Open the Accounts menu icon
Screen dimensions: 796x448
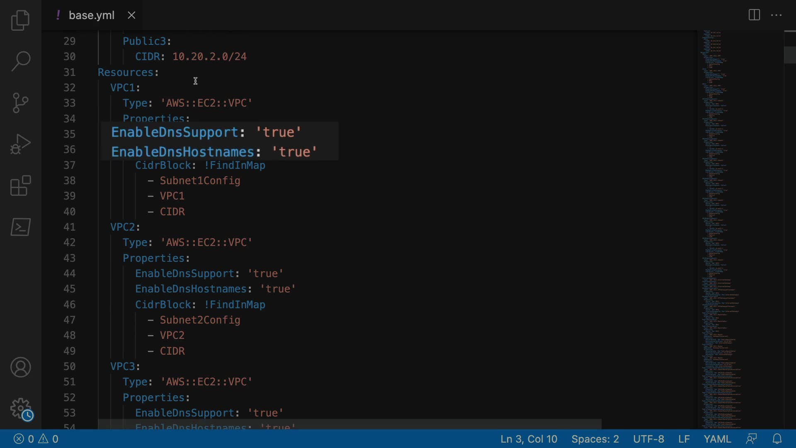(20, 368)
